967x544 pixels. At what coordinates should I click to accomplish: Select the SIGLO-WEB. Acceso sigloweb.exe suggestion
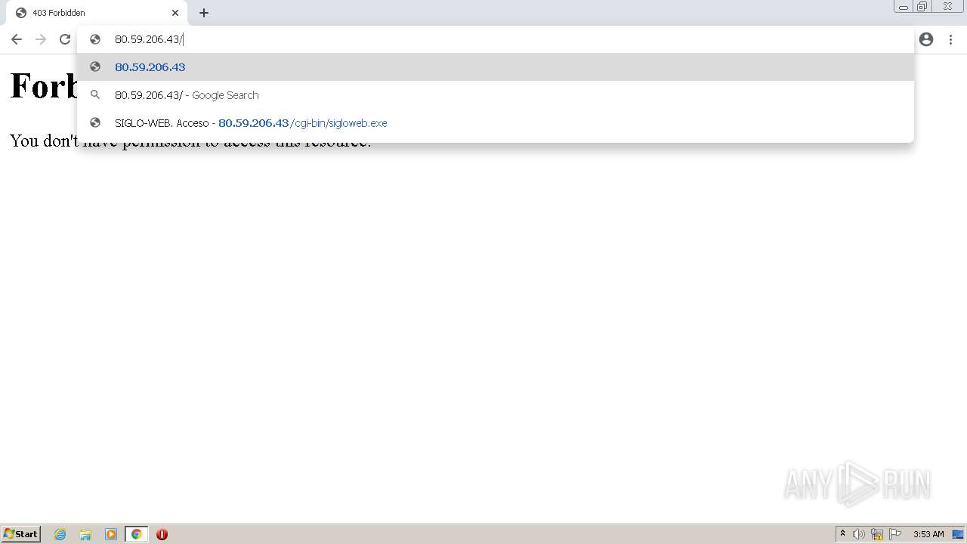click(496, 123)
